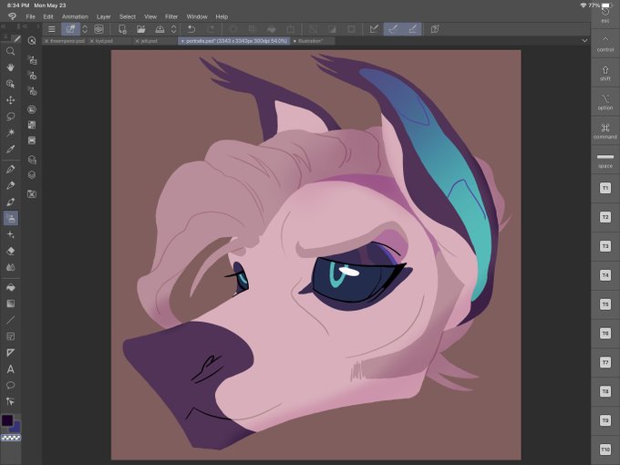Select the Eyedropper tool
The image size is (620, 465).
[x=11, y=149]
